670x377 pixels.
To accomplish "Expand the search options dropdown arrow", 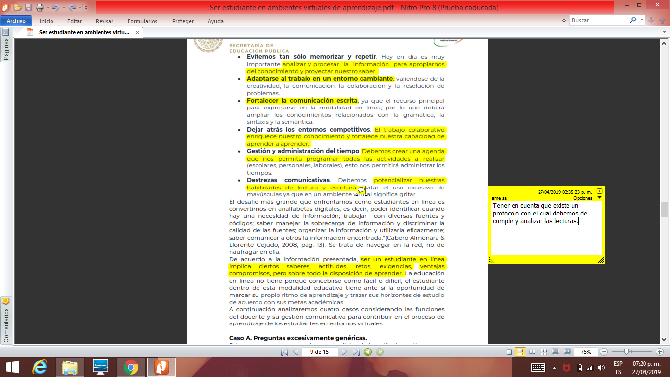I will [x=642, y=20].
